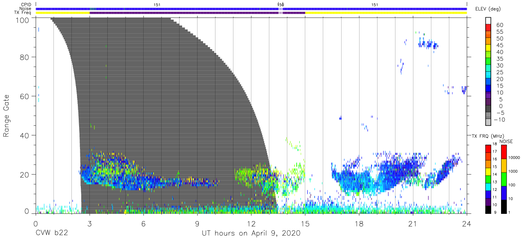Pick the yellow segment of the ELEV color bar
Viewport: 525px width, 242px height.
[489, 48]
